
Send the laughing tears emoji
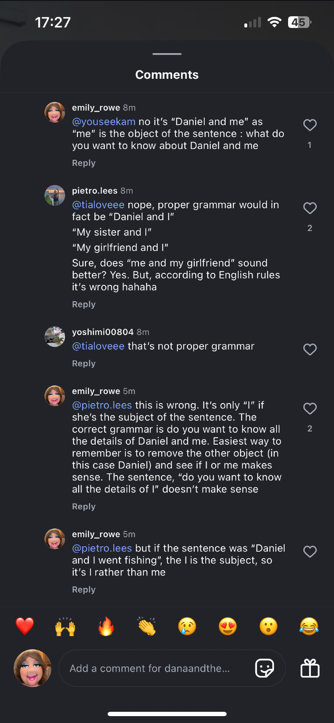309,626
